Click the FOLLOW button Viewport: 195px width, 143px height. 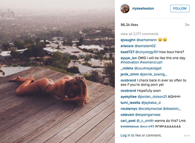180,9
